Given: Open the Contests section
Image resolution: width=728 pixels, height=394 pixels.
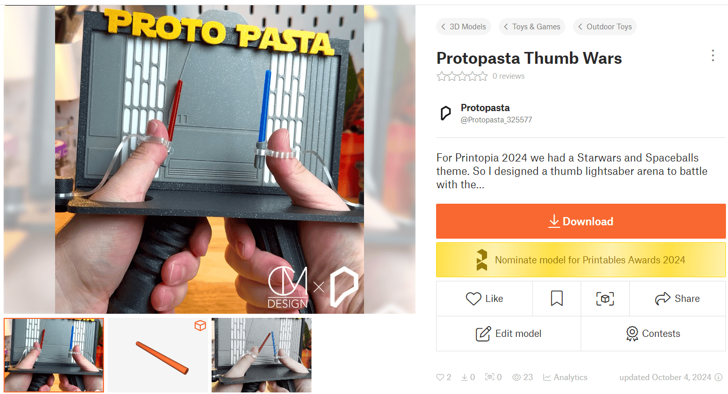Looking at the screenshot, I should [653, 333].
